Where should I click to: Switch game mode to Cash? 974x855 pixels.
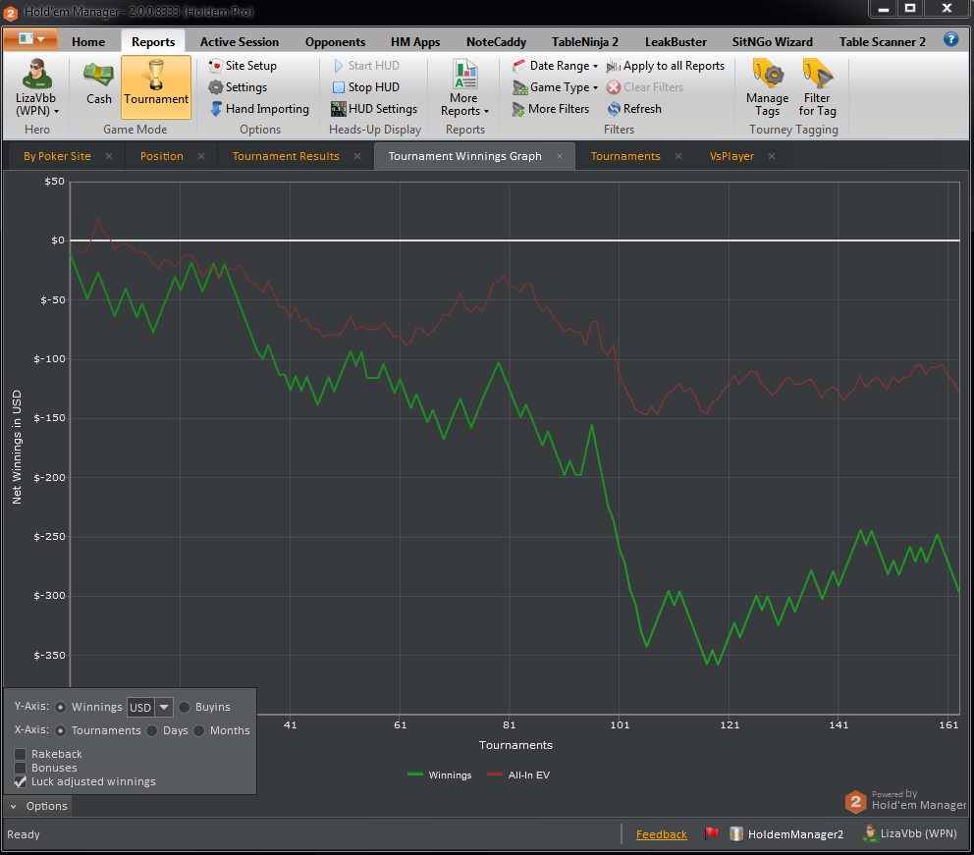click(x=99, y=82)
